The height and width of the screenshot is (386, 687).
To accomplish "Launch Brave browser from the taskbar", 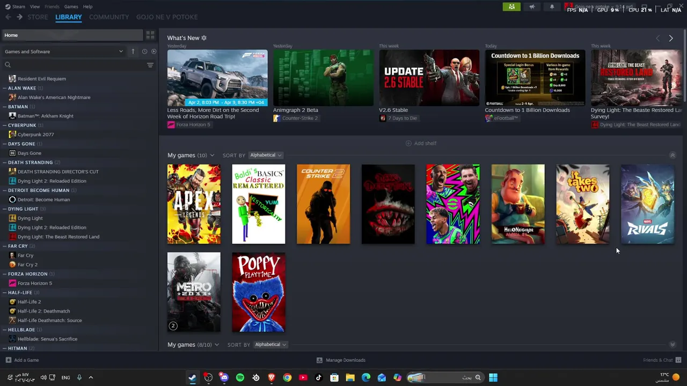I will point(272,377).
